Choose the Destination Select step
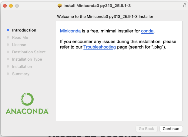This screenshot has width=188, height=137. [29, 52]
